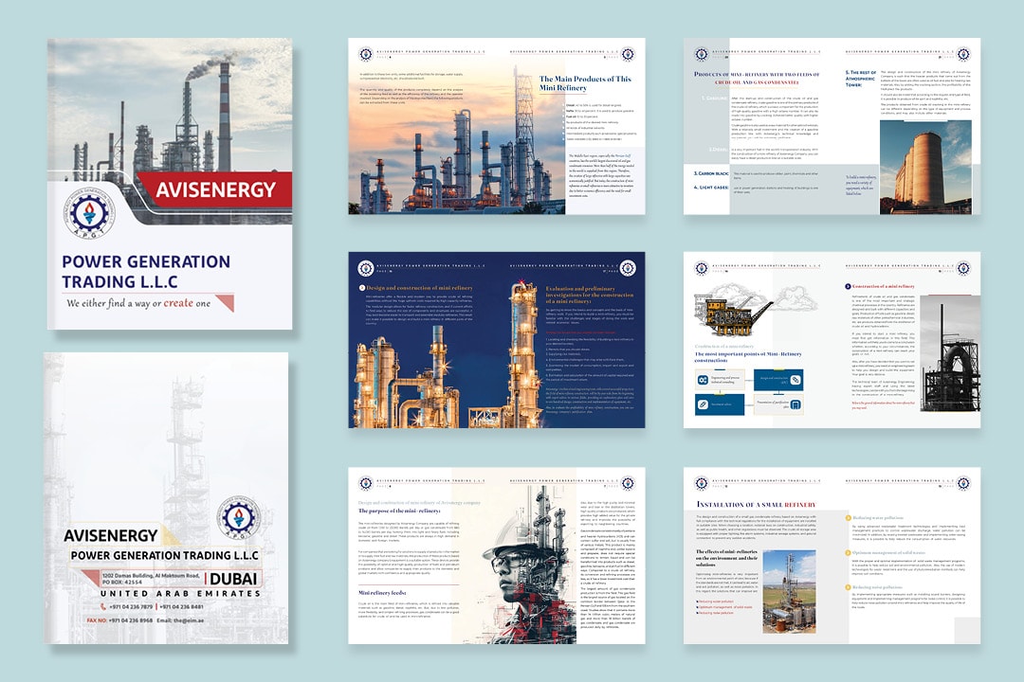Click the phone number +971 04 236 8481
This screenshot has width=1024, height=682.
[x=181, y=607]
